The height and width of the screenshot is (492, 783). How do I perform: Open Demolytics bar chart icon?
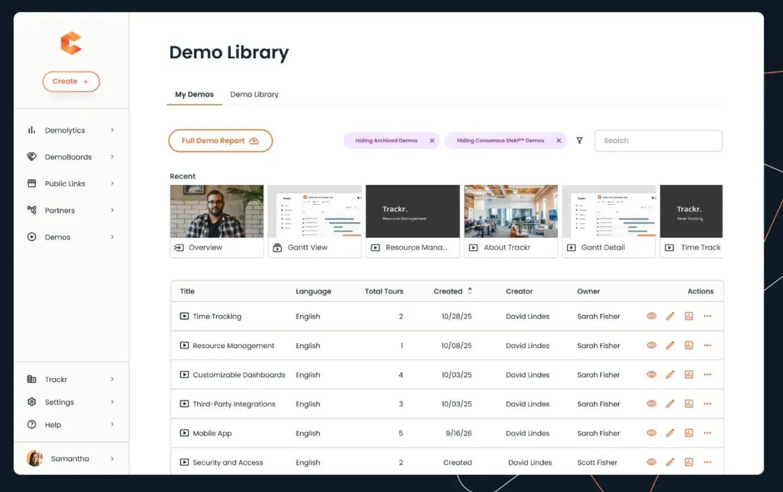pyautogui.click(x=32, y=130)
